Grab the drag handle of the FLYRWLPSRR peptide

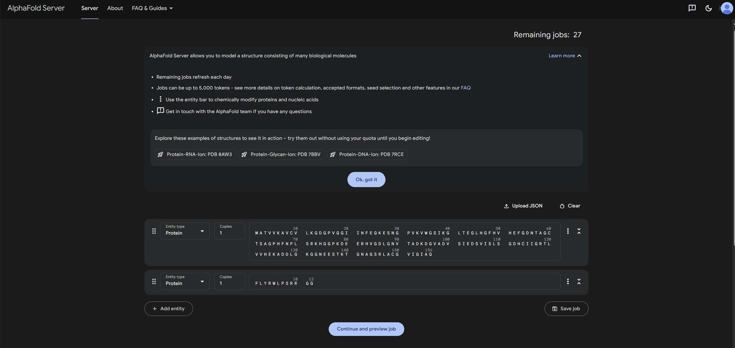point(154,281)
